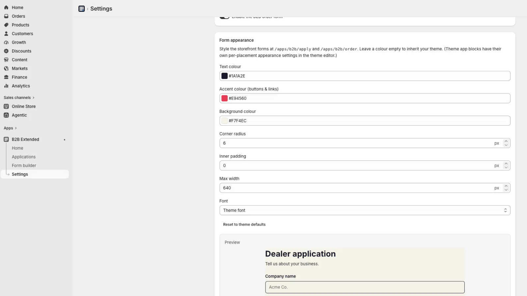Click the pin dot next to B2B Extended
527x296 pixels.
click(65, 140)
